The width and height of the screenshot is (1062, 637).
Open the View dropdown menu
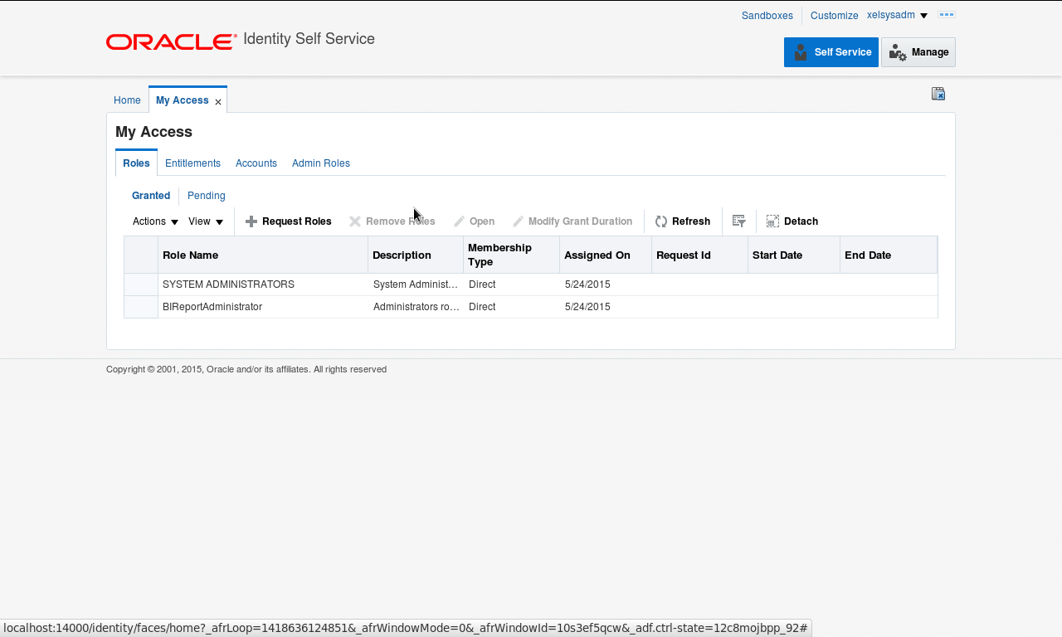206,221
